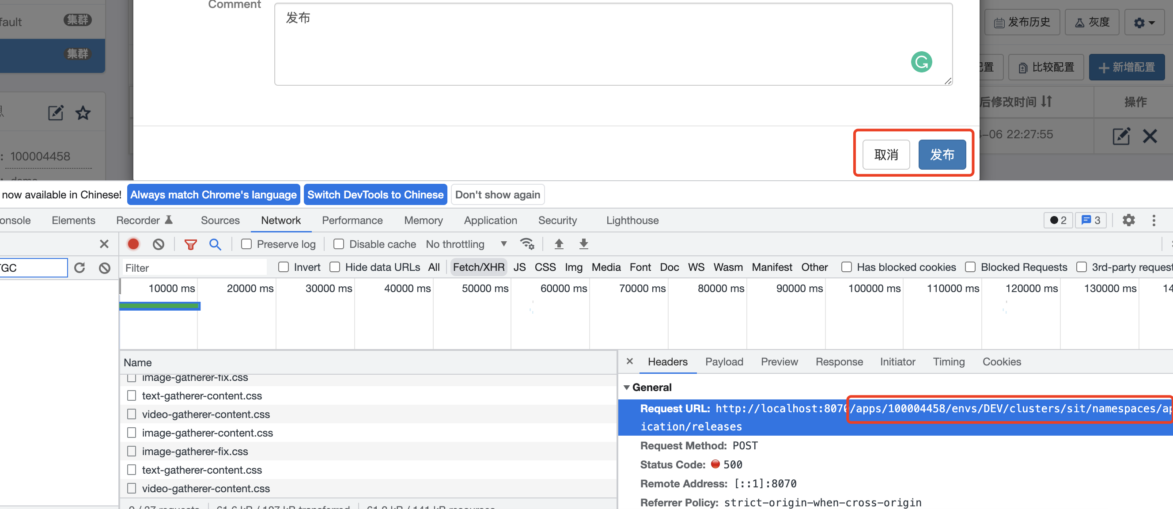The image size is (1173, 509).
Task: Click the export HAR download arrow
Action: coord(583,244)
